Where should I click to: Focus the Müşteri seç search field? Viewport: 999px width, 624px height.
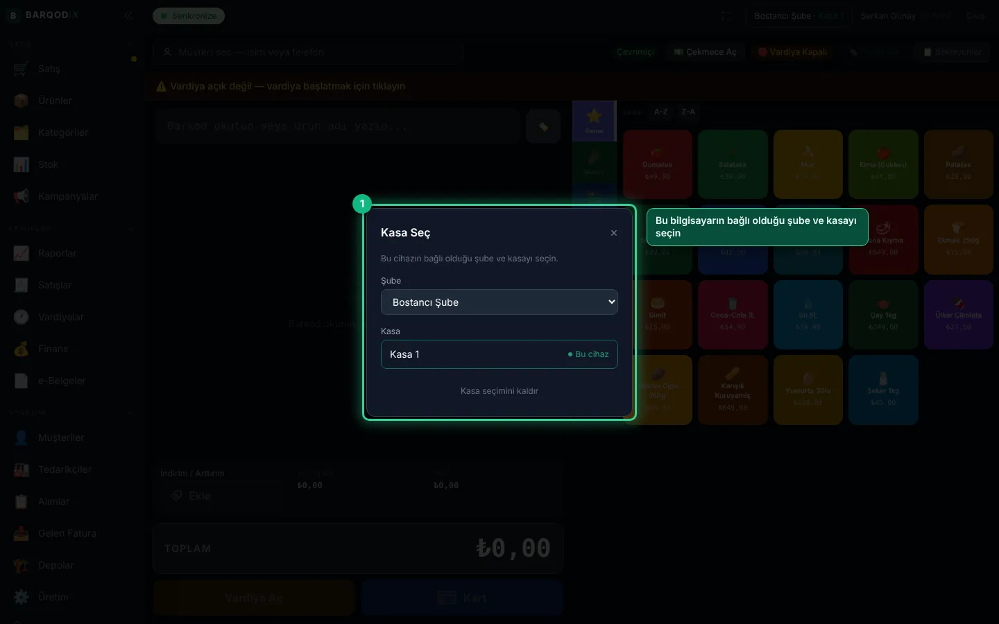(x=308, y=52)
